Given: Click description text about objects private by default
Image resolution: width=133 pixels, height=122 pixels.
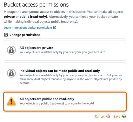Looking at the screenshot, I should pos(71,79).
